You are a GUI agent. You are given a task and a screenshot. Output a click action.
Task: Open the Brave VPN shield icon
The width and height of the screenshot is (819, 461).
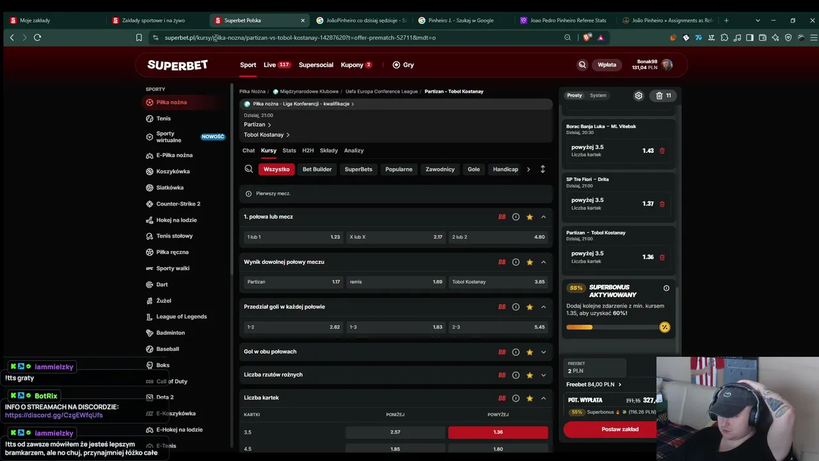(788, 38)
